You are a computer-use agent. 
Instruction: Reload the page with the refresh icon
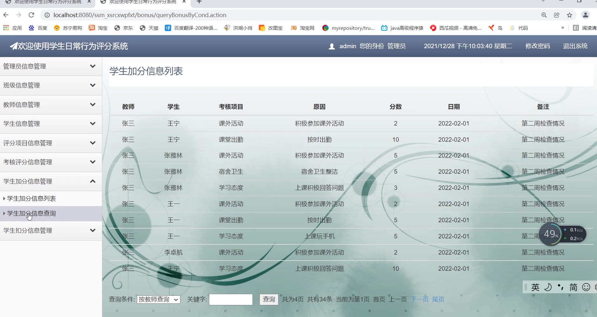point(31,15)
